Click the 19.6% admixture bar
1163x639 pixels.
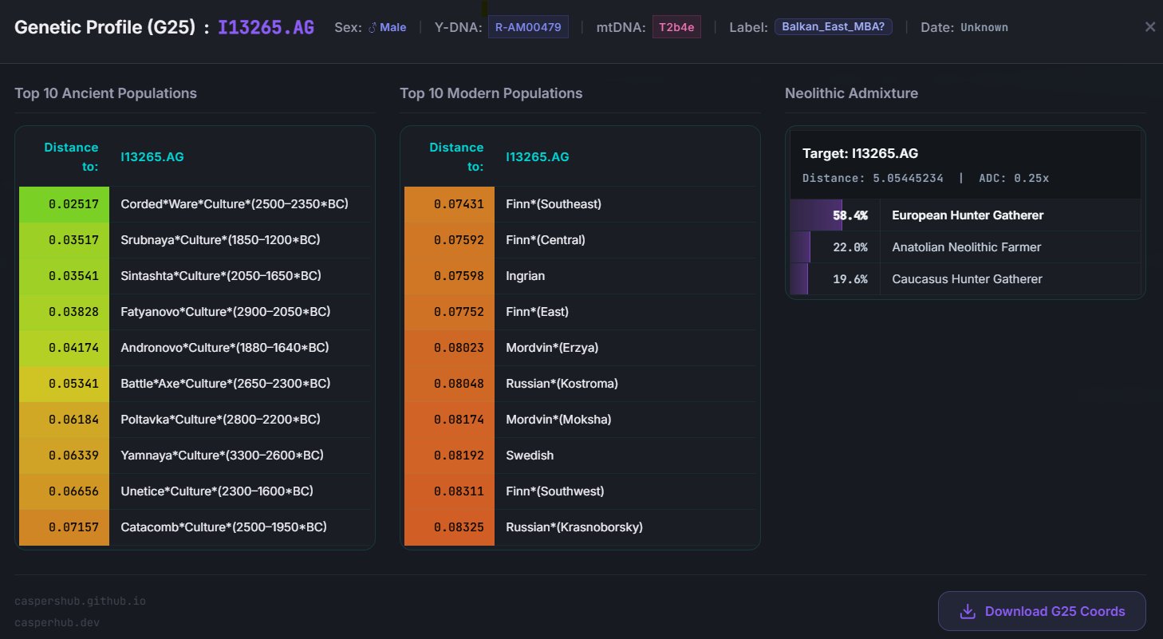[x=798, y=279]
